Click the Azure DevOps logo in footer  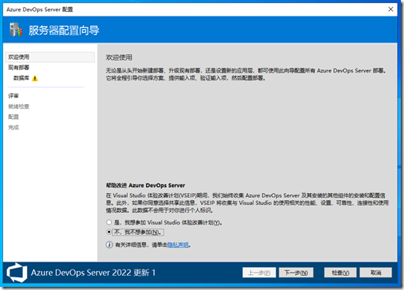click(x=17, y=273)
